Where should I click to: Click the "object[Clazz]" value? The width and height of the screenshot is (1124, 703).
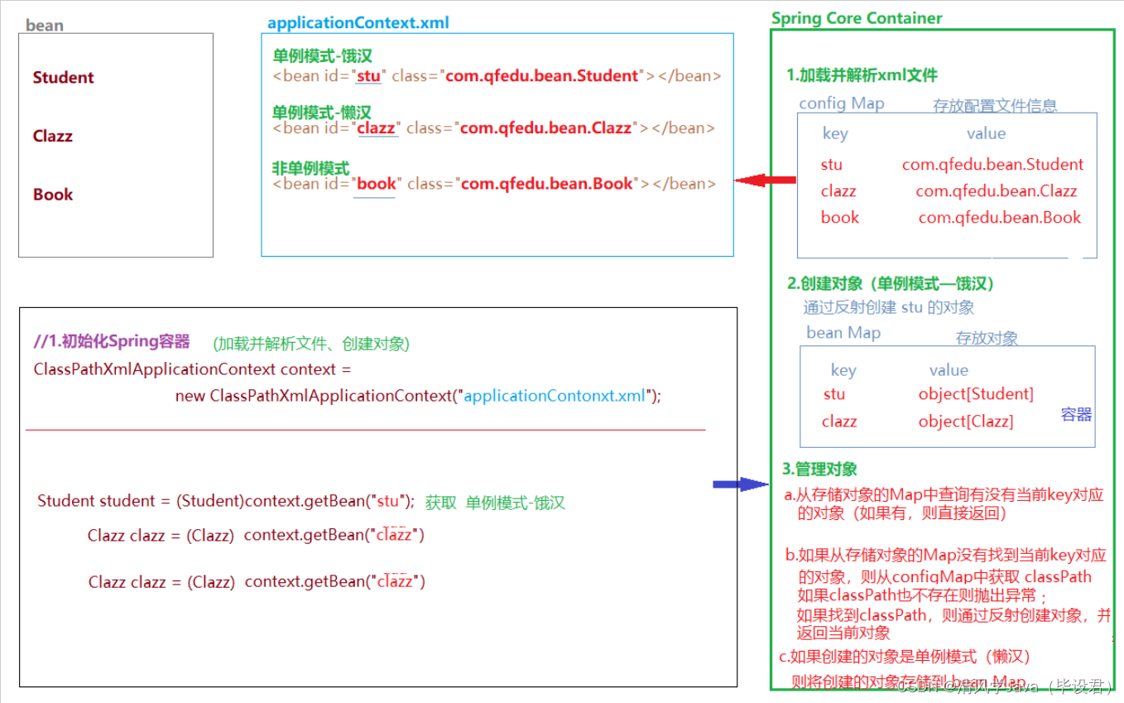pos(966,421)
